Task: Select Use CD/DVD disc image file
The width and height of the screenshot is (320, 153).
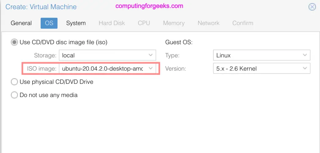Action: point(14,42)
